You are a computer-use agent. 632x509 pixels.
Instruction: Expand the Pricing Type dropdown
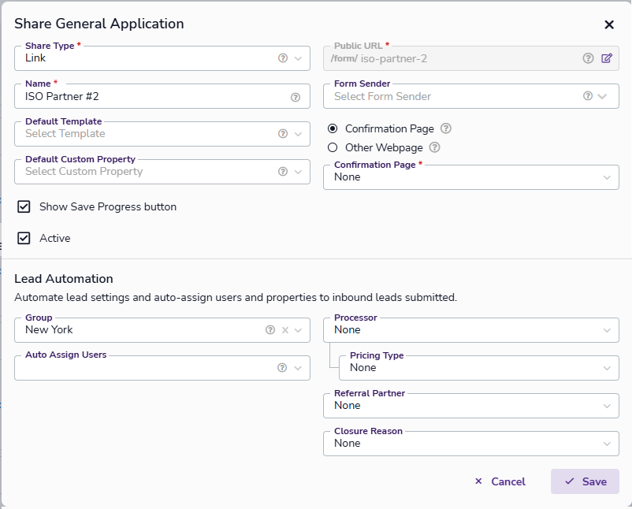[478, 368]
